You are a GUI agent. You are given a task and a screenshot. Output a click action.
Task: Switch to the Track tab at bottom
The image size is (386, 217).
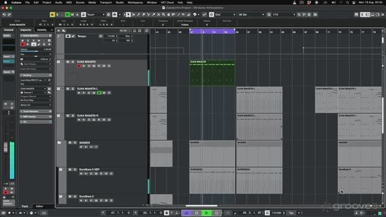pyautogui.click(x=25, y=206)
